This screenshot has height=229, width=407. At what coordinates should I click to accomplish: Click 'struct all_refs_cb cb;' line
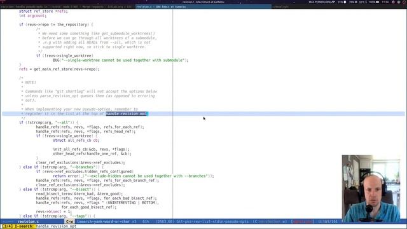coord(76,140)
